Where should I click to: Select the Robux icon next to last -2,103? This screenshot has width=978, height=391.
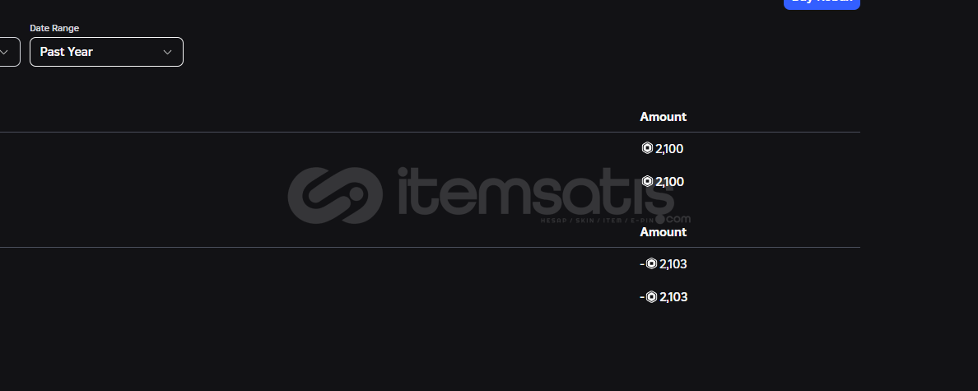click(x=651, y=297)
